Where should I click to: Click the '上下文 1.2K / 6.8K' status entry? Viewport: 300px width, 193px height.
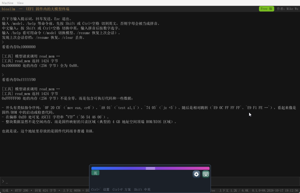[234, 191]
